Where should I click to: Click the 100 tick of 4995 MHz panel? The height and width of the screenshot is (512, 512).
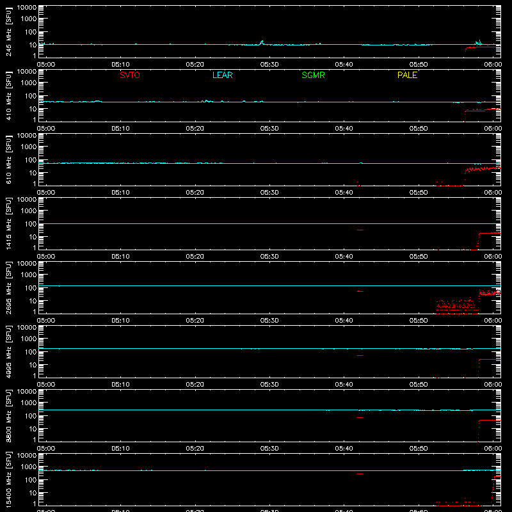(31, 352)
